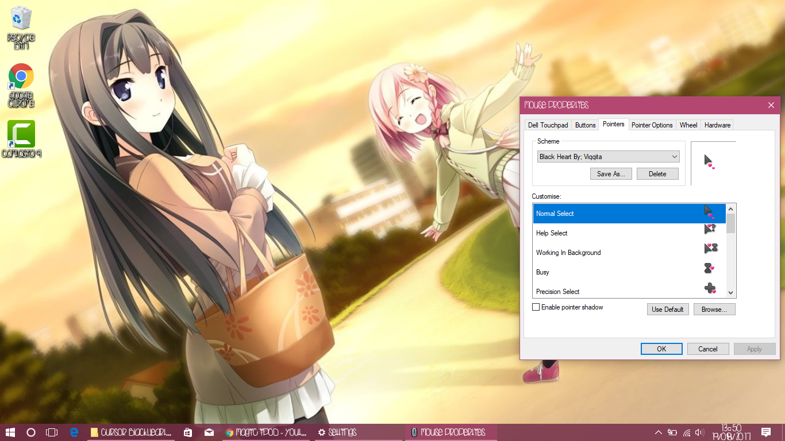This screenshot has height=441, width=785.
Task: Open Task View on the taskbar
Action: point(52,432)
